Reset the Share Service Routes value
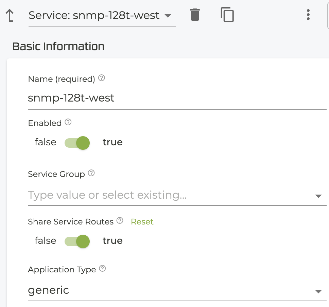Screen dimensions: 329x307 142,222
